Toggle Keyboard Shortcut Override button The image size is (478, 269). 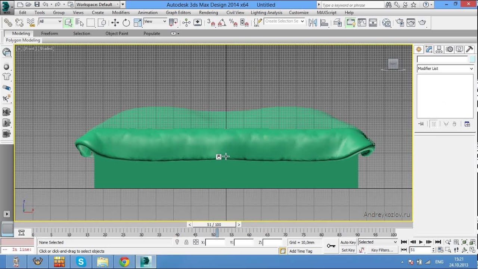[x=198, y=22]
